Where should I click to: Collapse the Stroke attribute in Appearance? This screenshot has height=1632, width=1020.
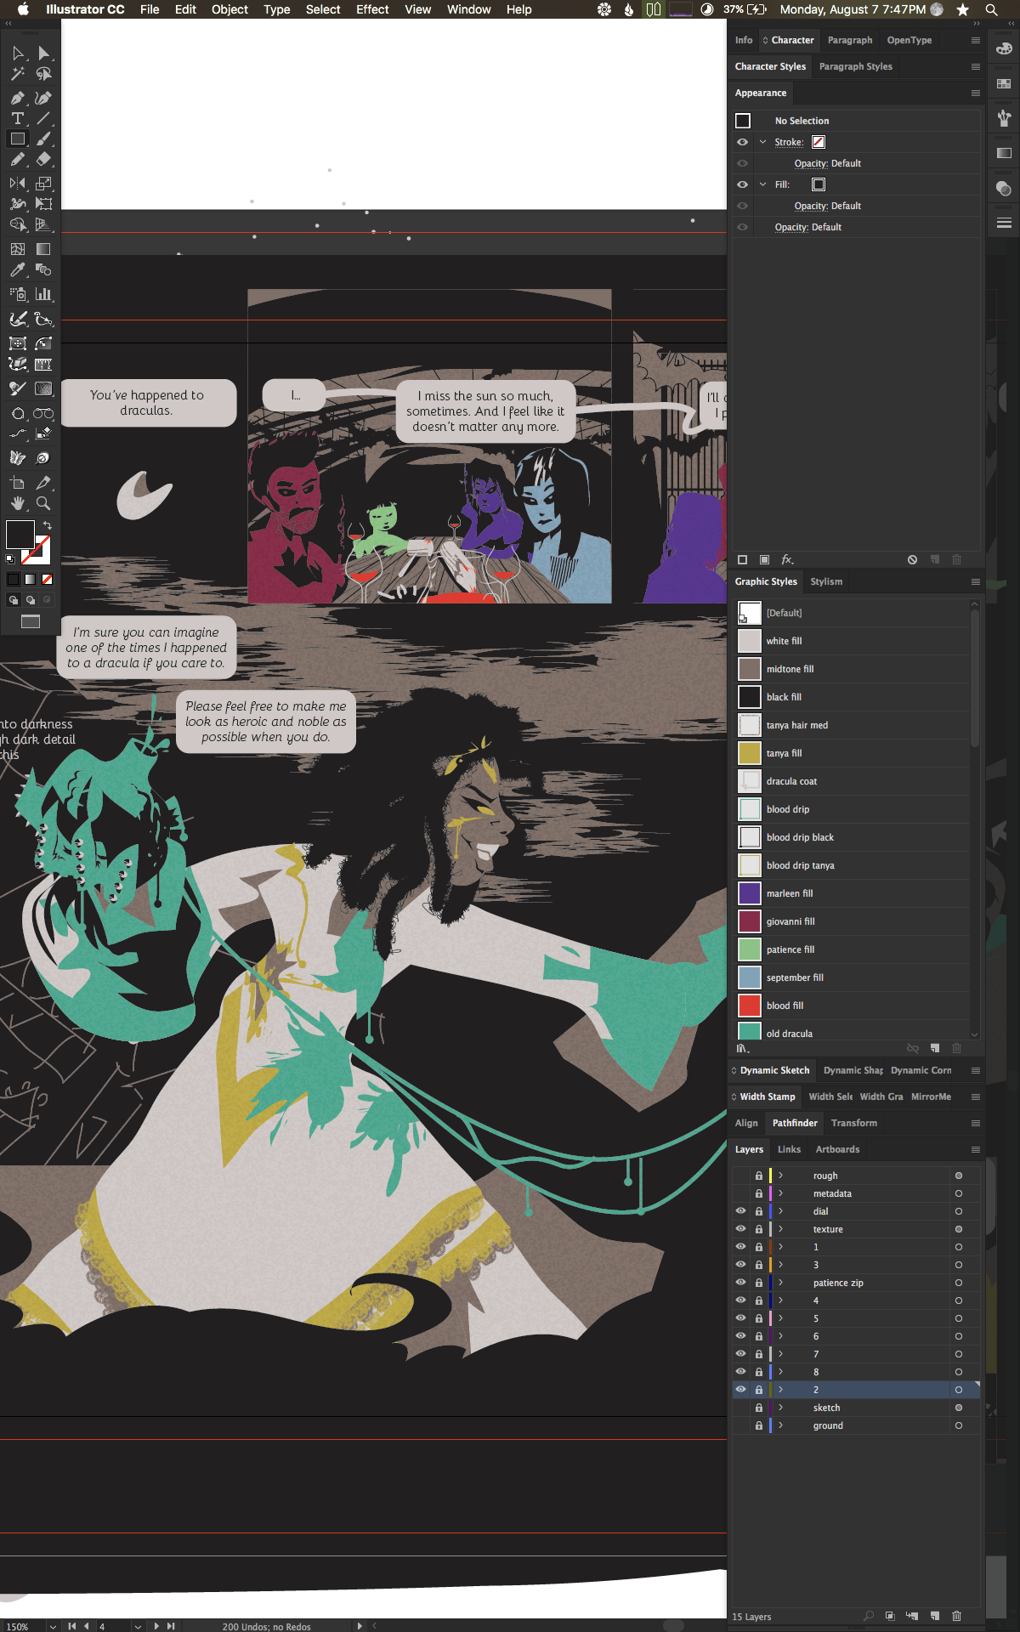pos(762,142)
